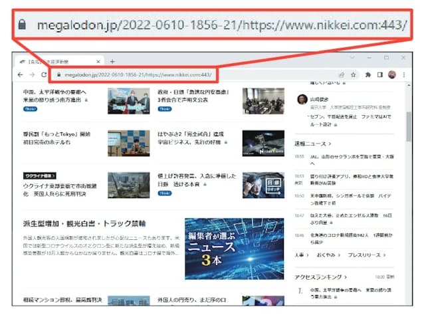Click the browser forward arrow
Viewport: 424px width, 317px height.
(32, 75)
